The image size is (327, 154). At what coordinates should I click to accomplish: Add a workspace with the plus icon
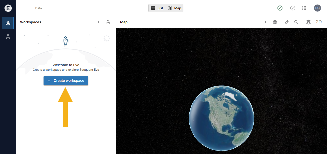pos(99,22)
